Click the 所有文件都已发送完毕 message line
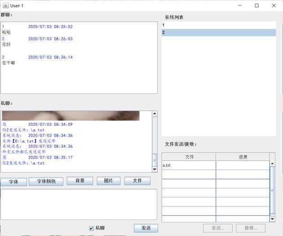Screen dimensions: 283x236 (24, 152)
